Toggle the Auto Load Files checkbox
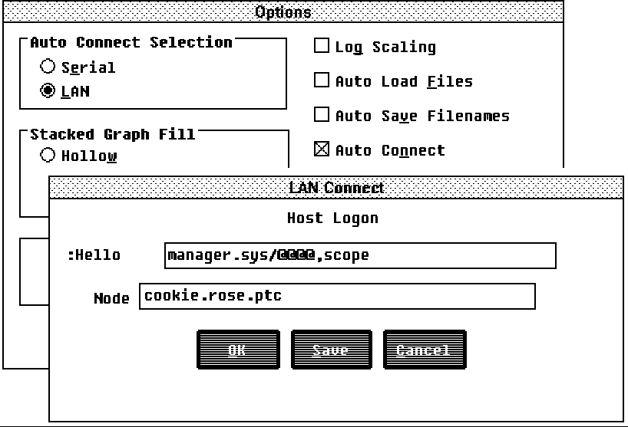The image size is (628, 427). 322,80
